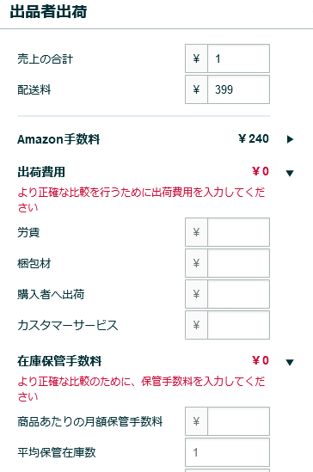Focus the 購入者へ出荷 input field
The height and width of the screenshot is (472, 313).
tap(238, 294)
